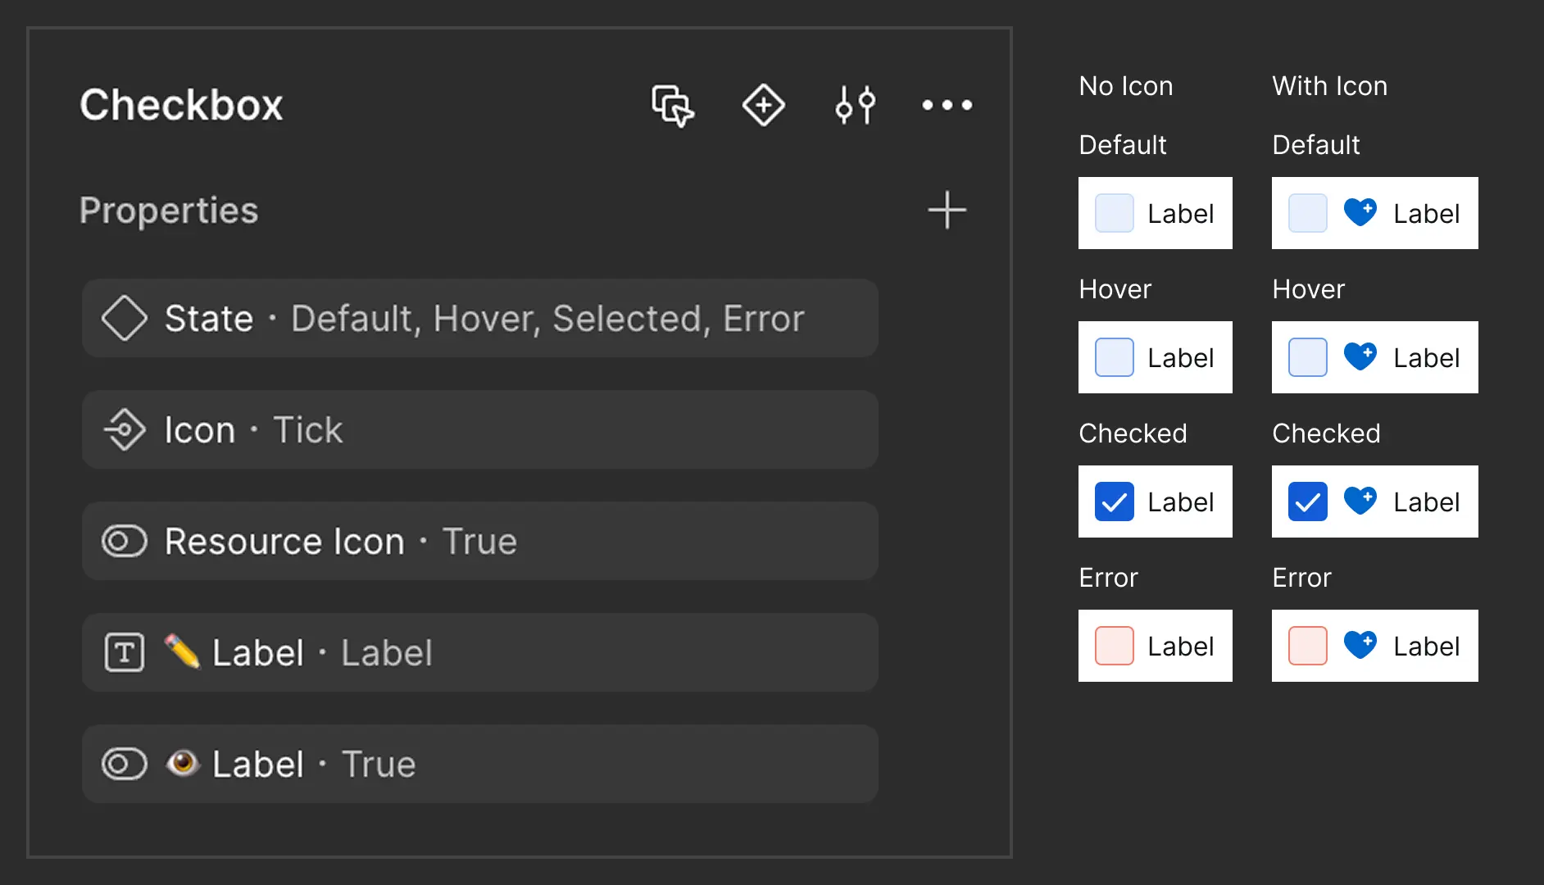Click the copy properties icon in header
This screenshot has width=1544, height=885.
pos(672,105)
